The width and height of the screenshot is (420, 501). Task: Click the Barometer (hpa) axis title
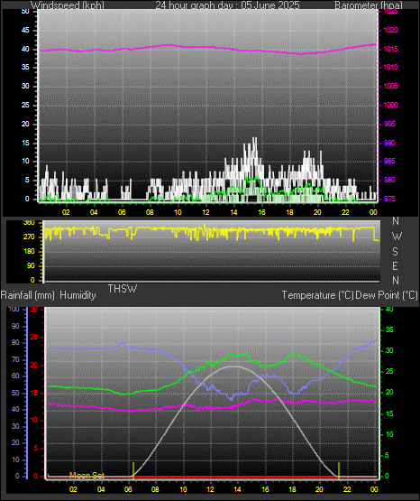[369, 5]
